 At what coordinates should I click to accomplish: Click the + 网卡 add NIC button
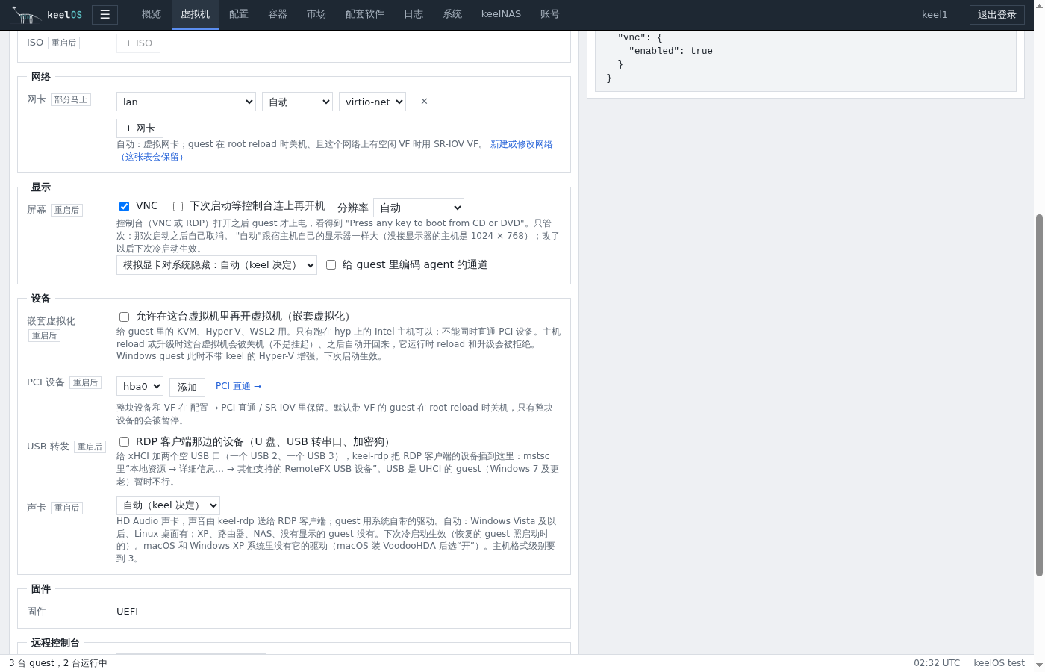[140, 128]
